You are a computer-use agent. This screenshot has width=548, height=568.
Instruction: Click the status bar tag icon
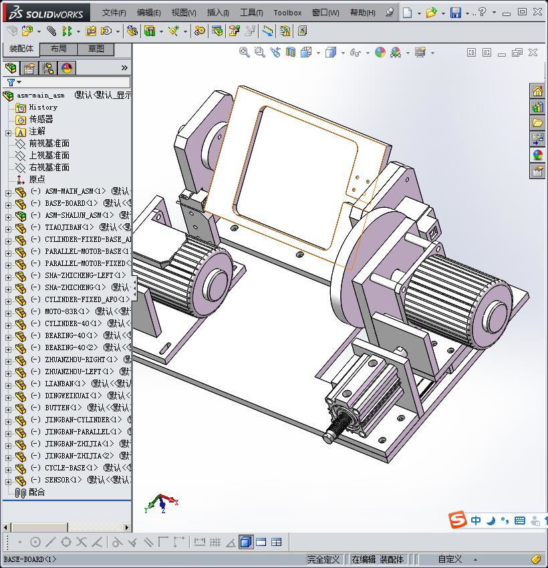[x=536, y=559]
